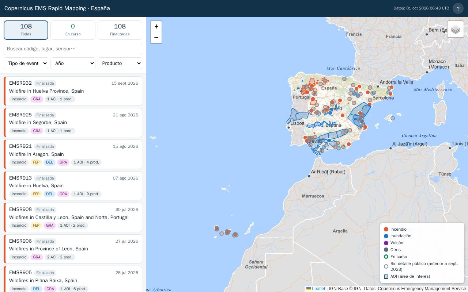Screen dimensions: 468x292
Task: Open the Leaflet attribution link
Action: (x=318, y=289)
